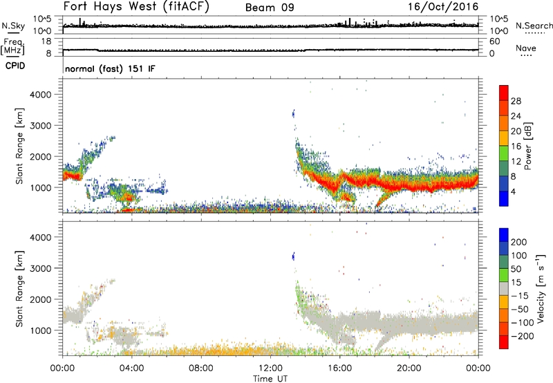Click the 4 label on the power color bar
Image resolution: width=553 pixels, height=383 pixels.
point(514,192)
